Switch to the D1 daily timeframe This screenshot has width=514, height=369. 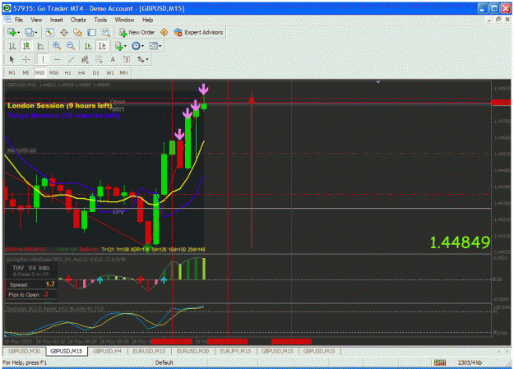pos(95,73)
